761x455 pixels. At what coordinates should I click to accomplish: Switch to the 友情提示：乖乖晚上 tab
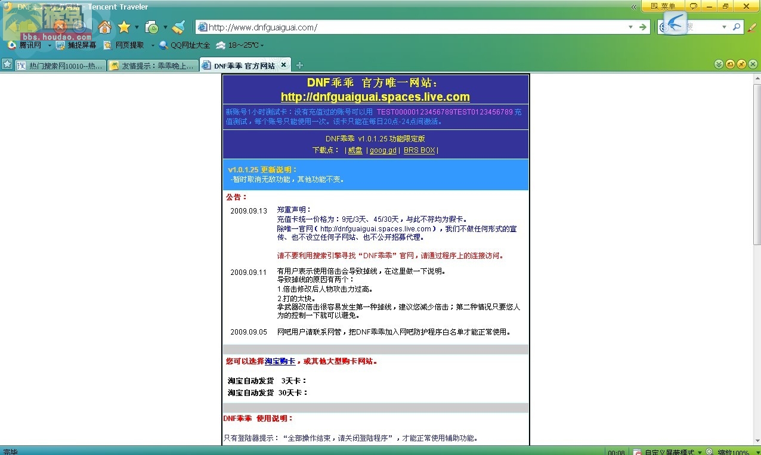pyautogui.click(x=153, y=65)
